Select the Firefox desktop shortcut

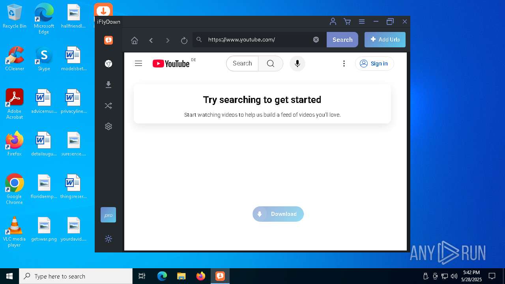pyautogui.click(x=15, y=144)
